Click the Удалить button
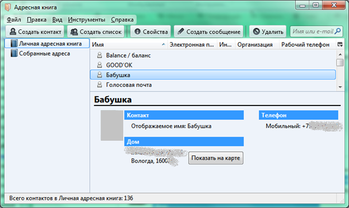This screenshot has height=208, width=349. pos(268,31)
